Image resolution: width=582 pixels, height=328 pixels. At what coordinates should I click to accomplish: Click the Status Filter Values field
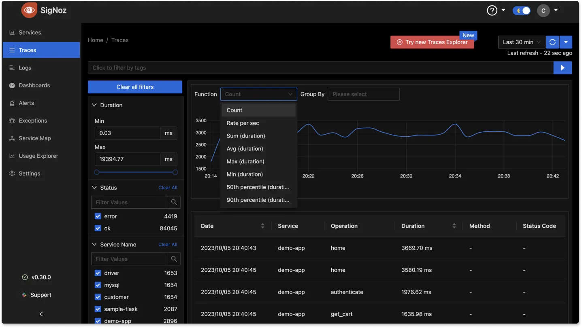coord(130,202)
